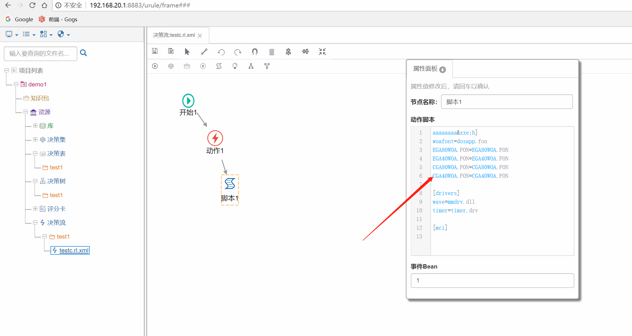The width and height of the screenshot is (632, 336).
Task: Collapse the 属性面板 panel arrow
Action: pos(443,69)
